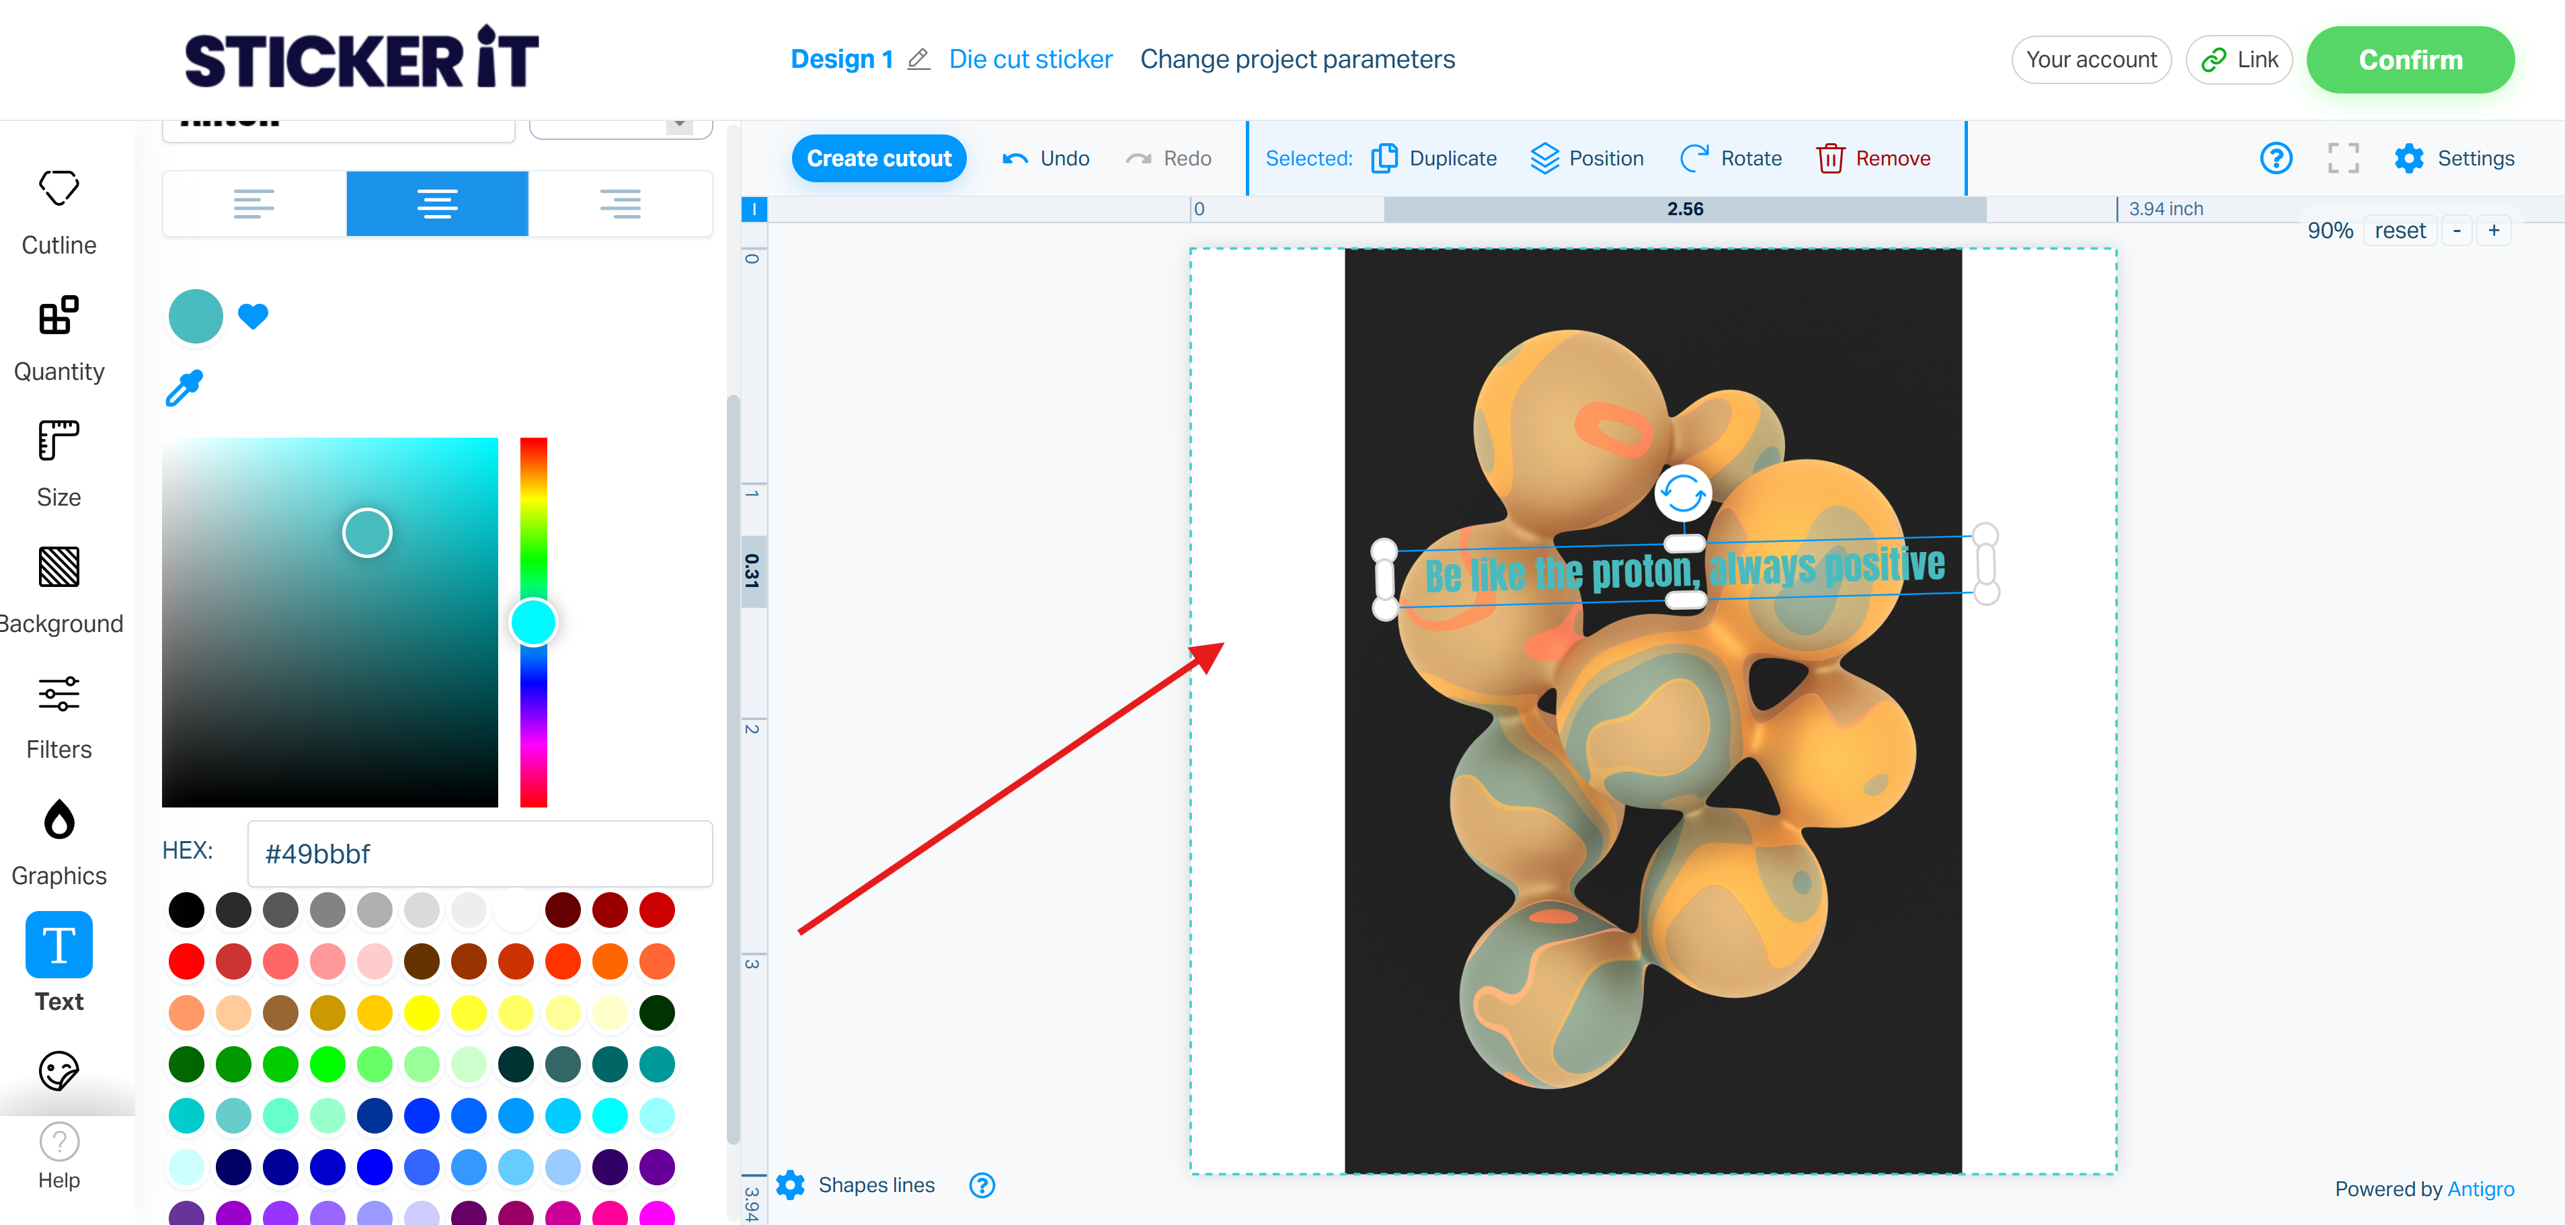Screen dimensions: 2565x1225
Task: Open the Position layer options
Action: tap(1587, 159)
